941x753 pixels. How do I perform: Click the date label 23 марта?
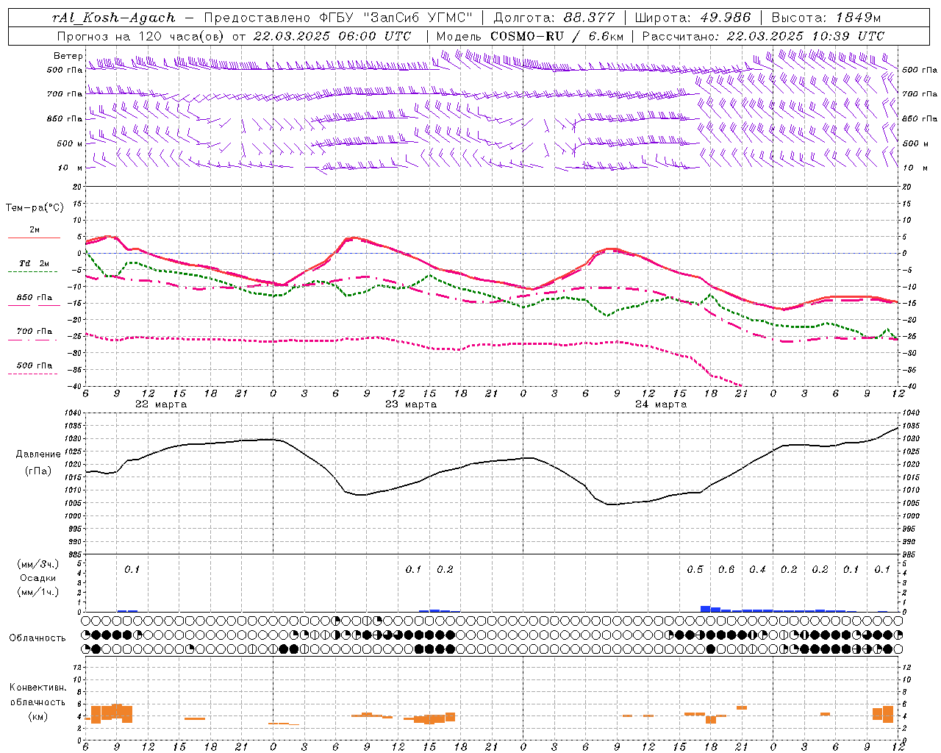click(x=411, y=404)
